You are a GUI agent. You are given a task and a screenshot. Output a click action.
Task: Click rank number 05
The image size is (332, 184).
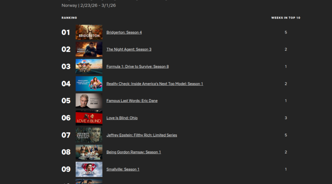pos(66,100)
